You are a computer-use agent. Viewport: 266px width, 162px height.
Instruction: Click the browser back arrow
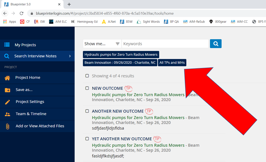(5, 13)
